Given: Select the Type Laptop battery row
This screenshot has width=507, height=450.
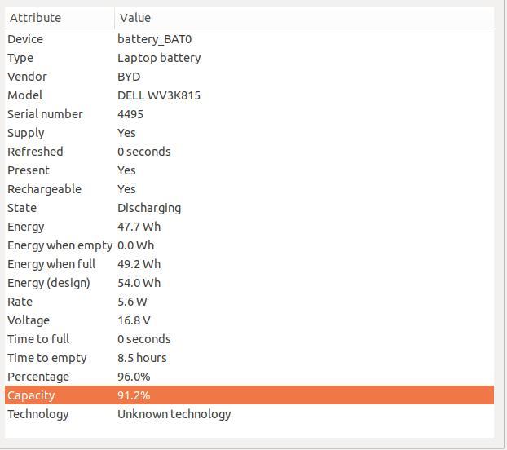Looking at the screenshot, I should 249,58.
